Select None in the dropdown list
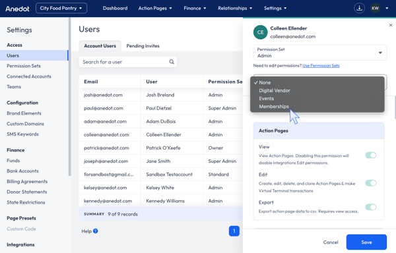396x253 pixels. click(x=317, y=82)
